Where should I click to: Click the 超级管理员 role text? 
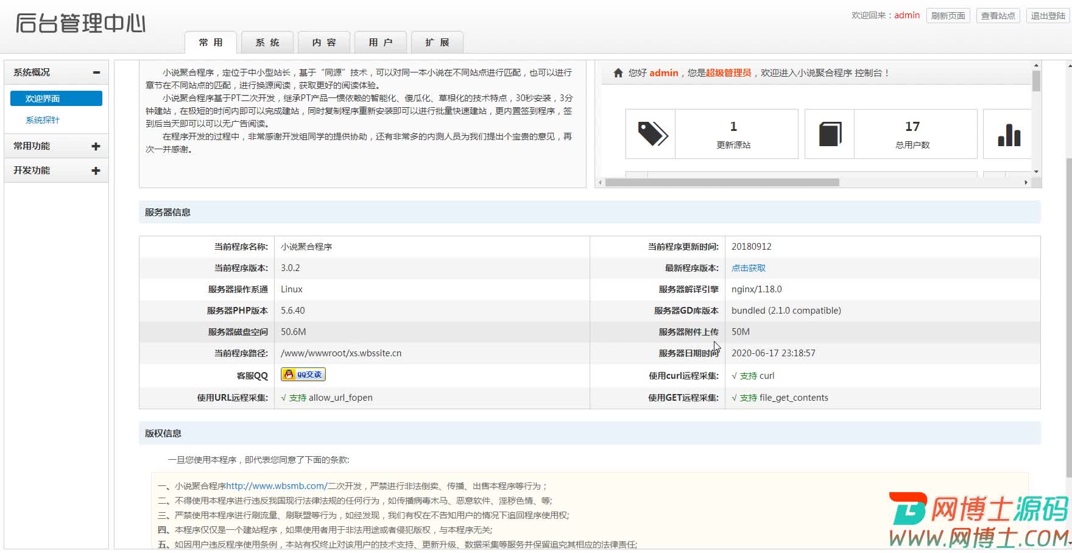pos(728,72)
